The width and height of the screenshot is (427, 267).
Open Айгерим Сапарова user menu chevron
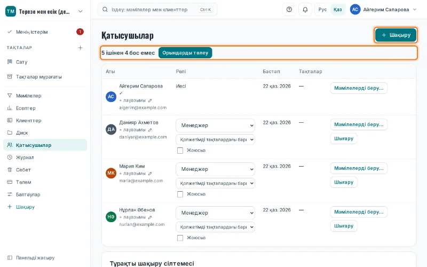(415, 10)
